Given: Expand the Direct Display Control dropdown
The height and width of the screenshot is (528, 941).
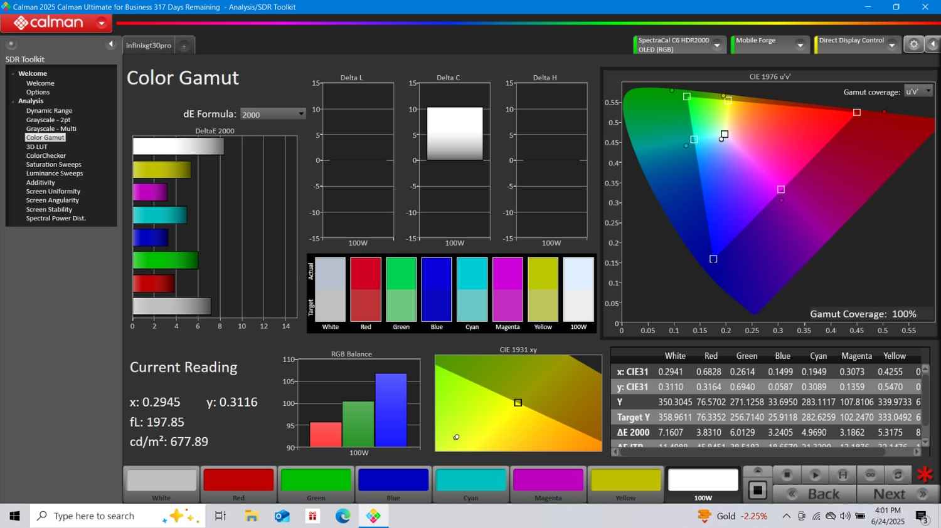Looking at the screenshot, I should (x=891, y=45).
